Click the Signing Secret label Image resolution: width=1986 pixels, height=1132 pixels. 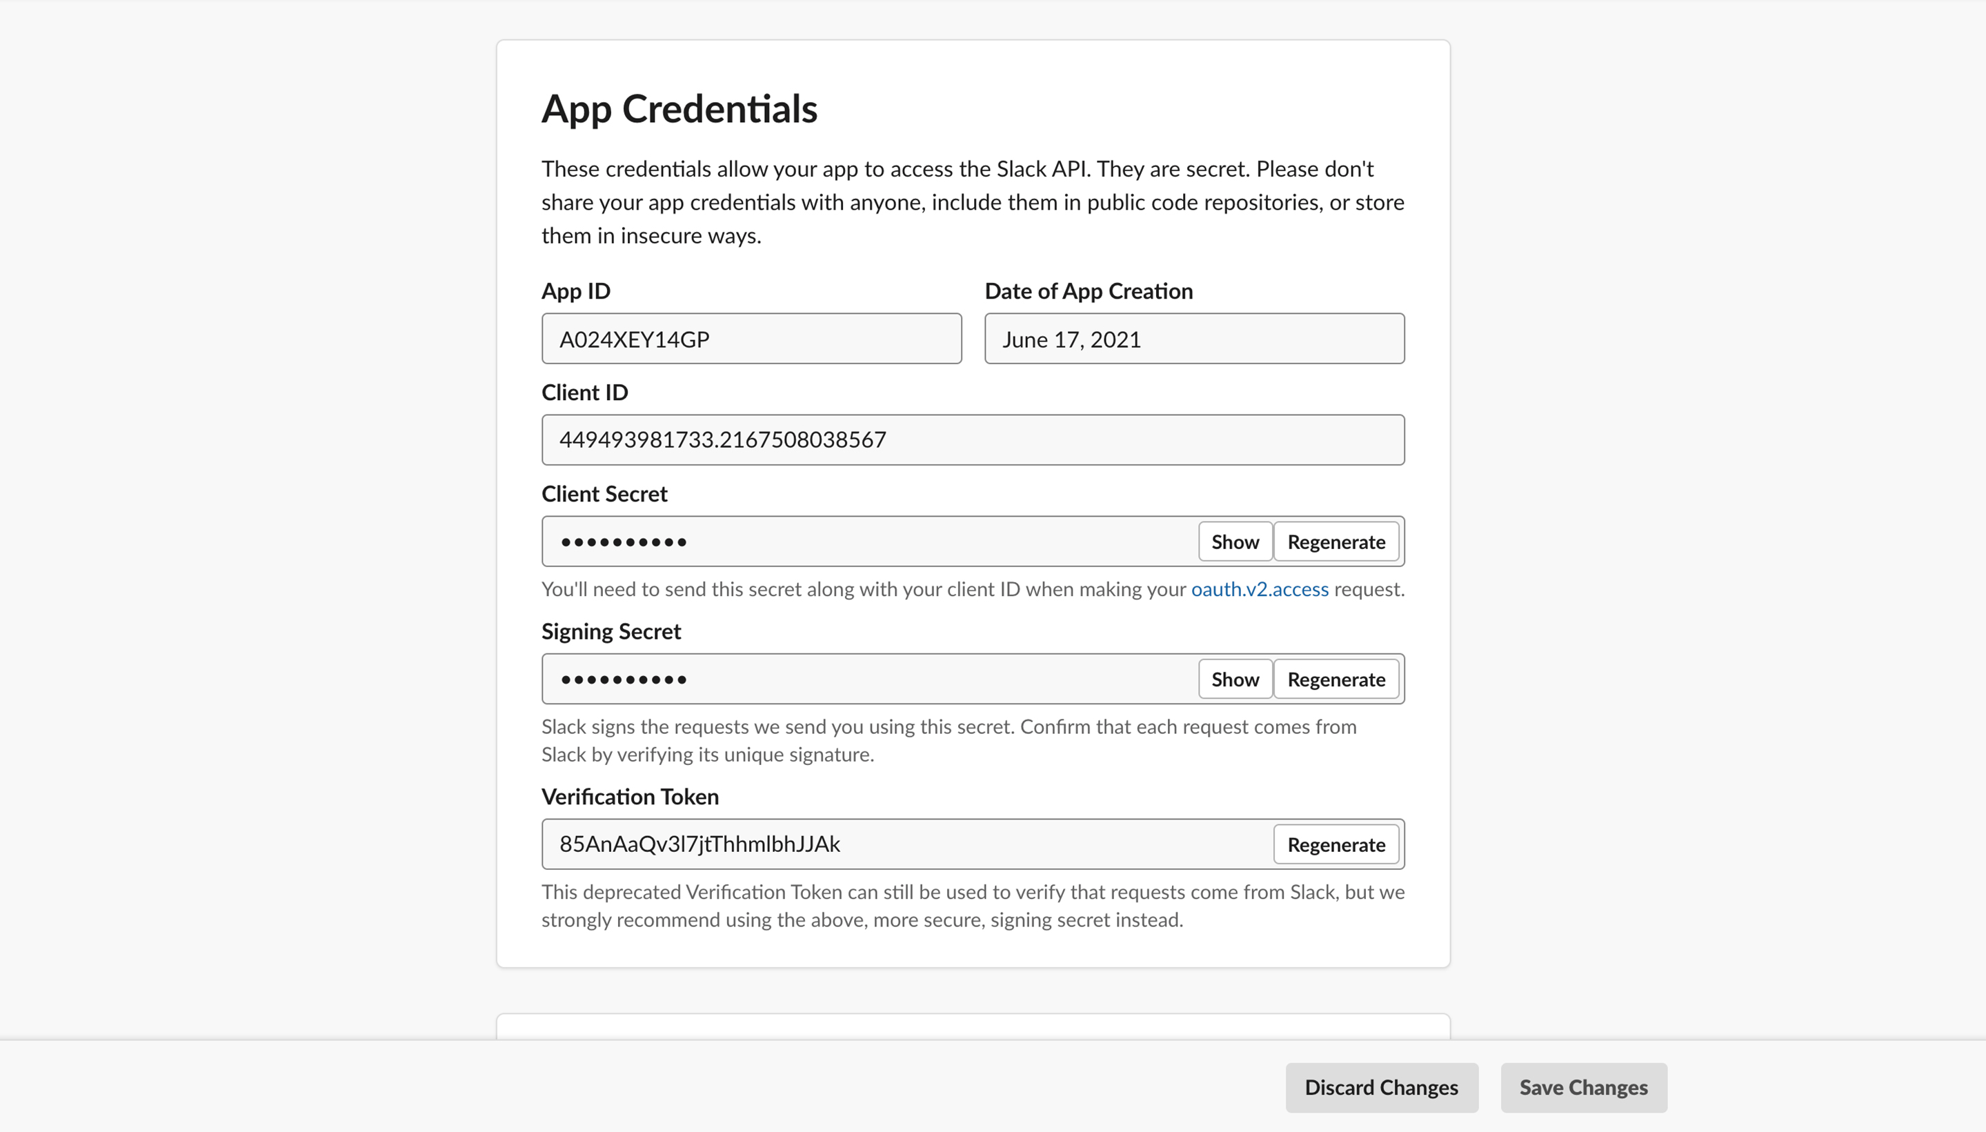coord(611,630)
